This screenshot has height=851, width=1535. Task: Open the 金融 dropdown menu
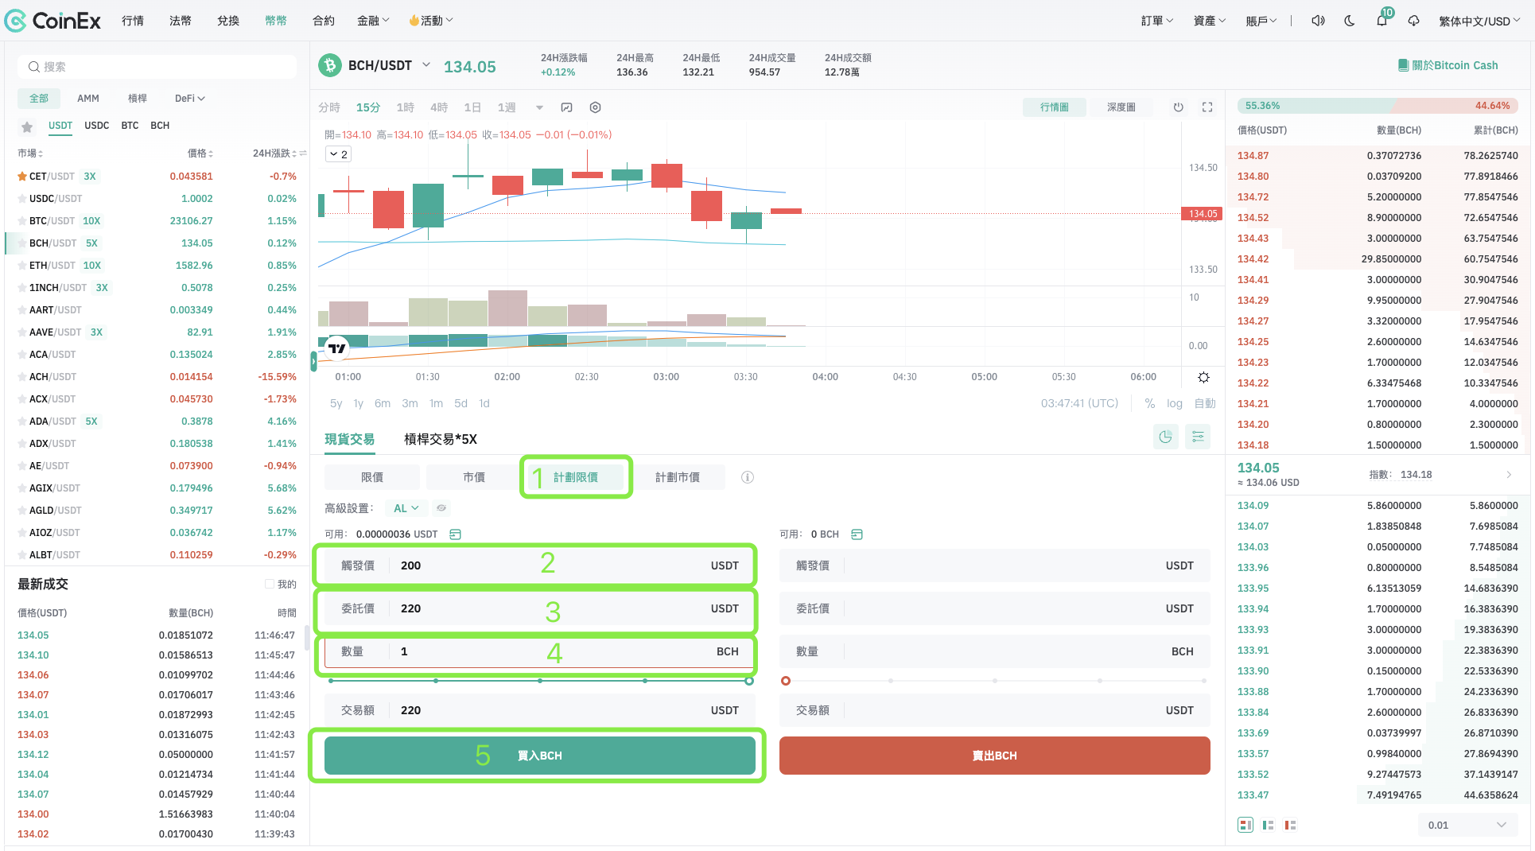(373, 21)
